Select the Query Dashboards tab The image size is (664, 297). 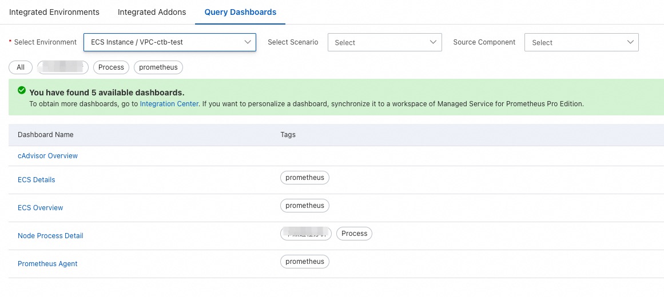(240, 12)
